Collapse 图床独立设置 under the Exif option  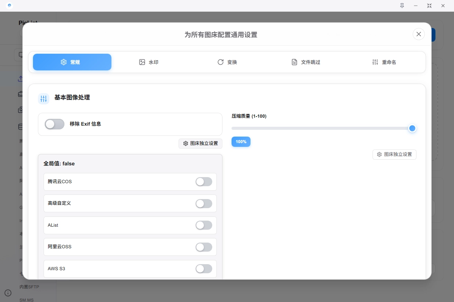[200, 143]
